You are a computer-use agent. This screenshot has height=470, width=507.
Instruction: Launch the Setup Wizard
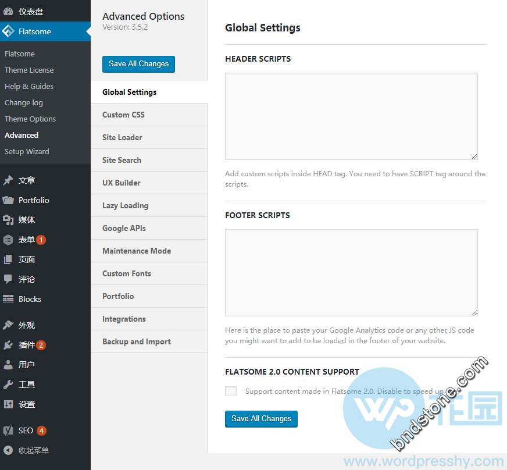click(x=27, y=151)
